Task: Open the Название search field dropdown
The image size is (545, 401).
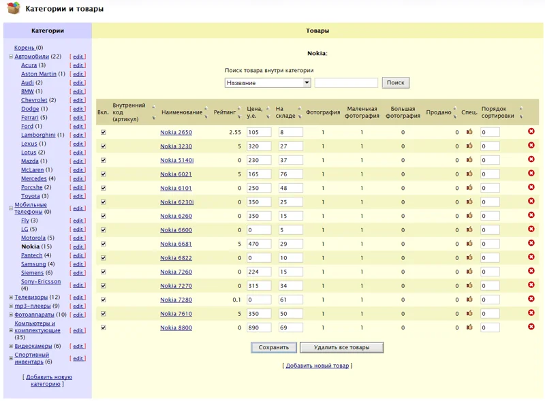Action: [307, 83]
